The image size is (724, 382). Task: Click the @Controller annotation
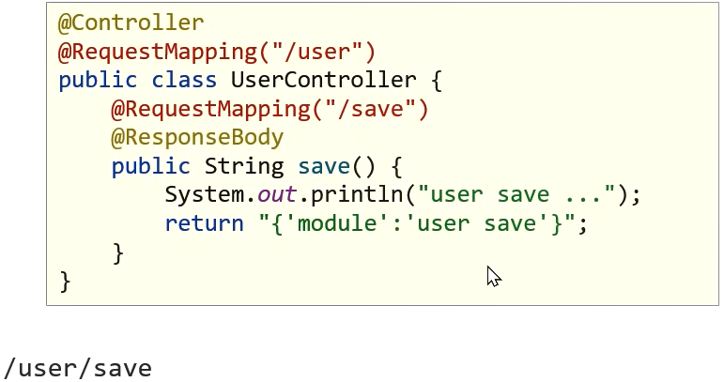(131, 23)
